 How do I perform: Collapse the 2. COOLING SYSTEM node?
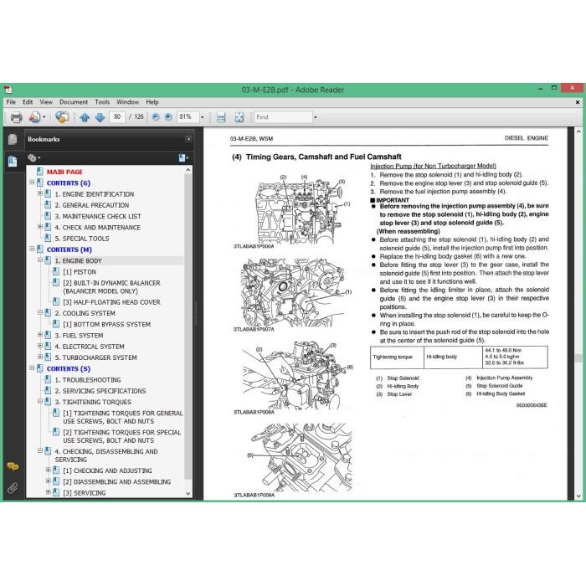(x=40, y=312)
